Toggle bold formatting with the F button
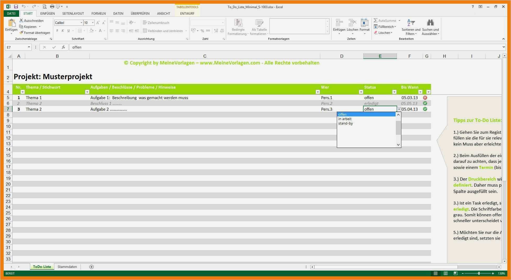Image resolution: width=511 pixels, height=280 pixels. tap(57, 31)
